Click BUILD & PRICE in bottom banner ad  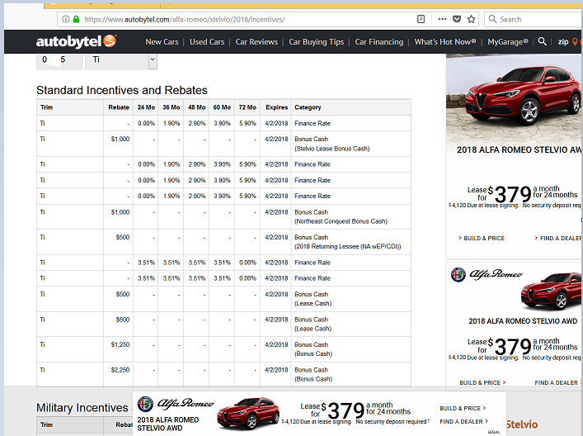(x=463, y=409)
